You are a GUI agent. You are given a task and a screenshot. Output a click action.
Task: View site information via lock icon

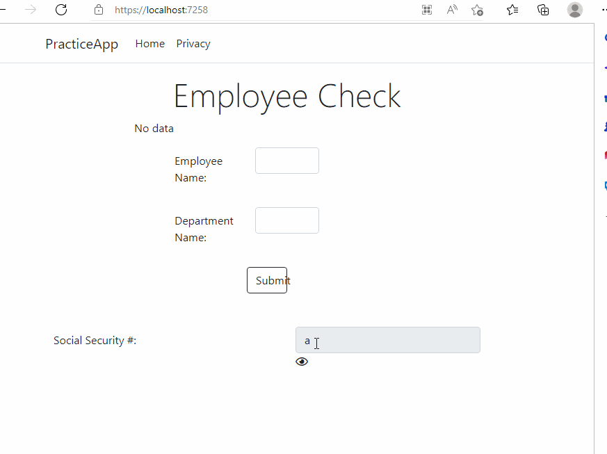[99, 10]
